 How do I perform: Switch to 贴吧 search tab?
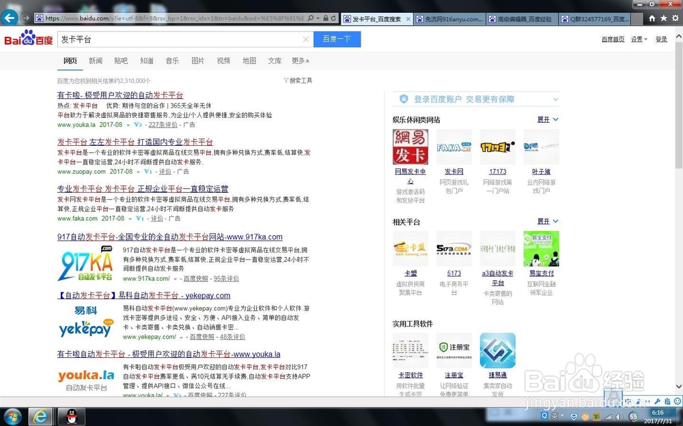pos(121,61)
